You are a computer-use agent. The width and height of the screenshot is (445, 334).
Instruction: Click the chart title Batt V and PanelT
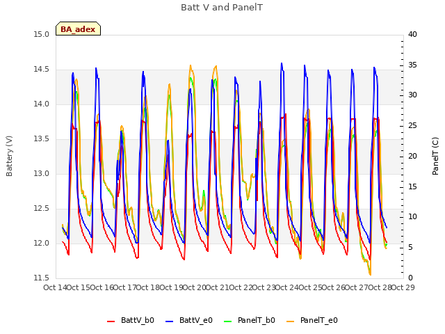coord(222,8)
